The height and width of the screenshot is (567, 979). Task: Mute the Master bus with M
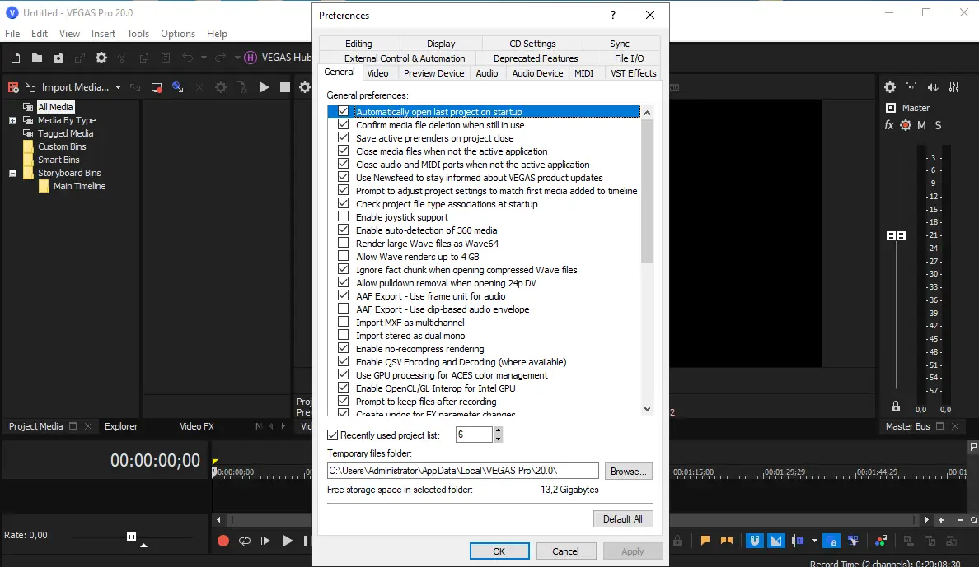(x=921, y=125)
